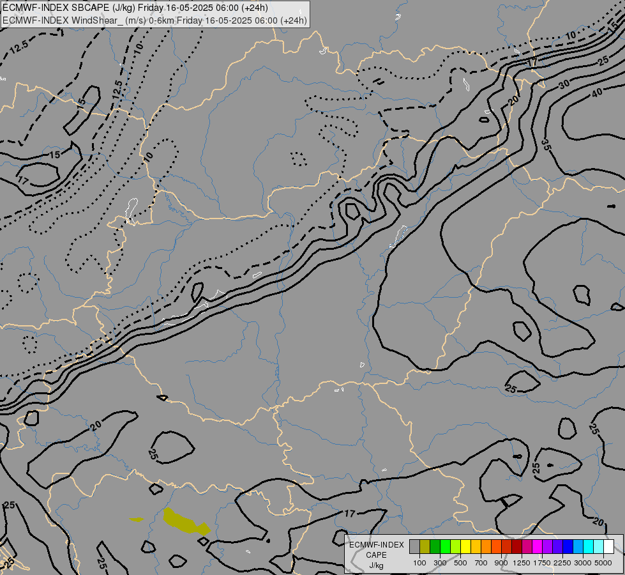Select the white legend swatch

click(608, 546)
